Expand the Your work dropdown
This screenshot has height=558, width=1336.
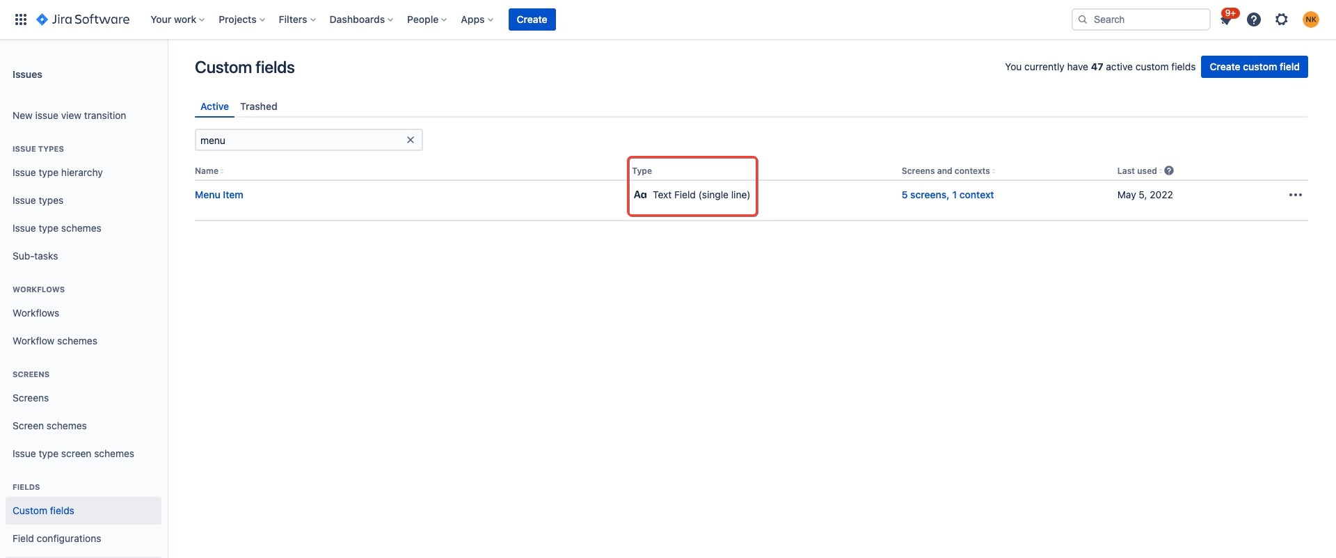[x=177, y=19]
